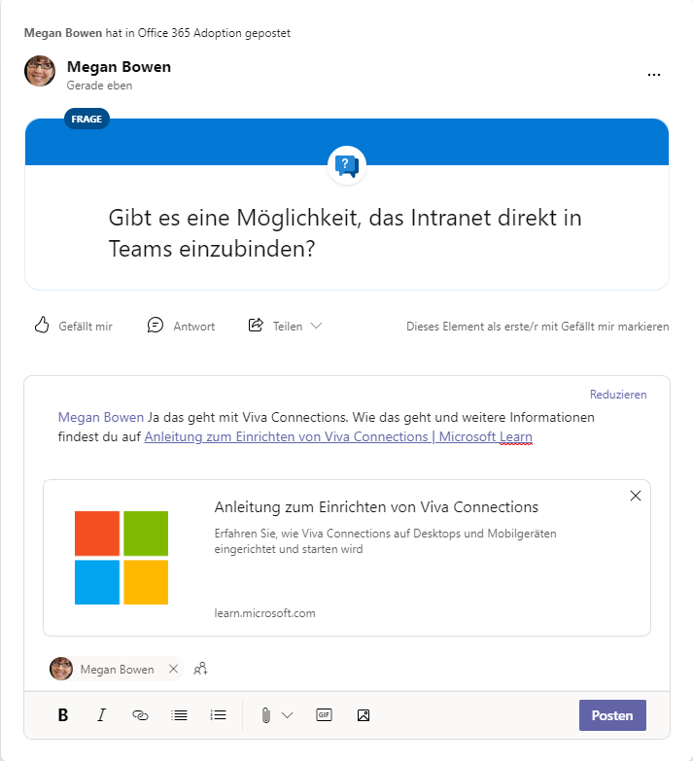The image size is (693, 761).
Task: Remove Megan Bowen from recipients
Action: [x=173, y=669]
